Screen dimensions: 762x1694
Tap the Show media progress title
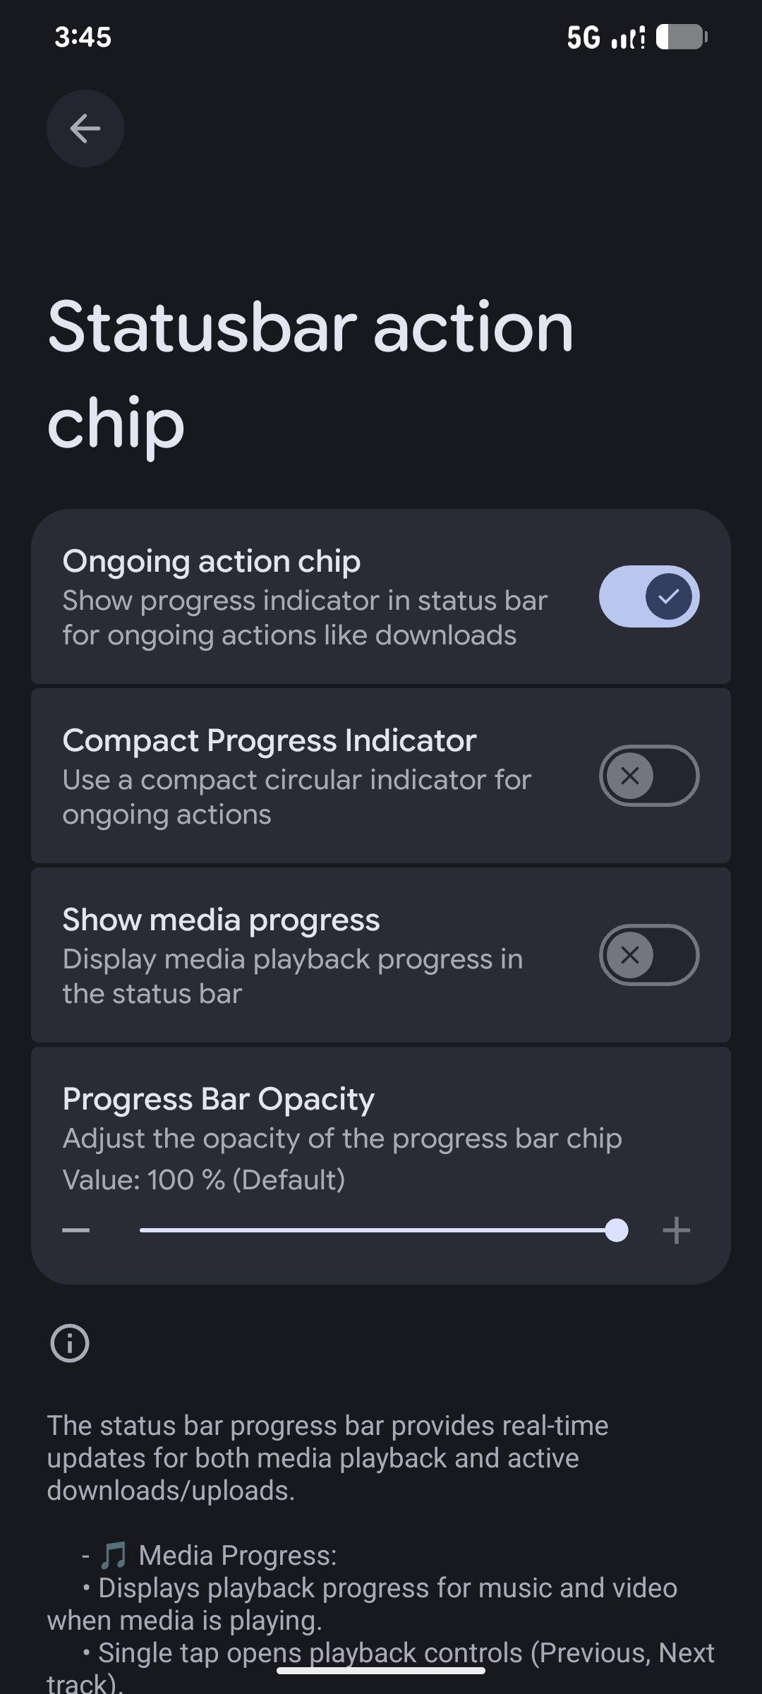point(221,920)
